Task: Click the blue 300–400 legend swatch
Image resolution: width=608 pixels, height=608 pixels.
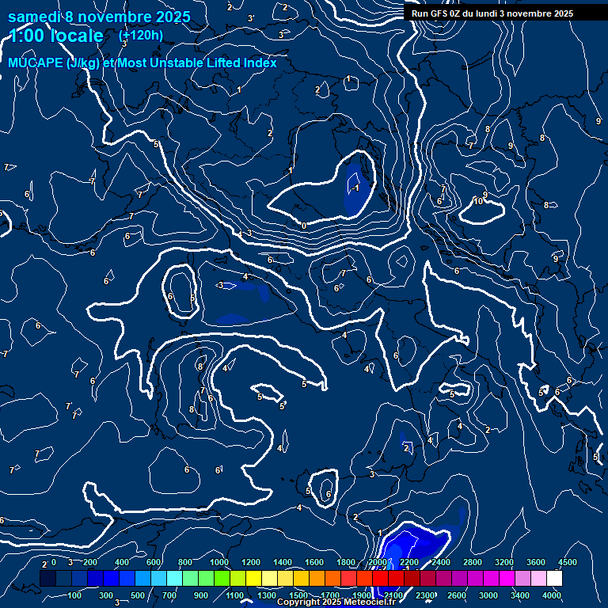Action: [112, 578]
